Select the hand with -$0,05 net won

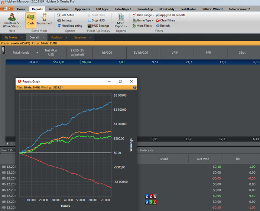(x=217, y=178)
